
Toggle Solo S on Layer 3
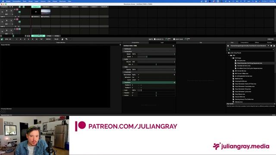tap(11, 11)
